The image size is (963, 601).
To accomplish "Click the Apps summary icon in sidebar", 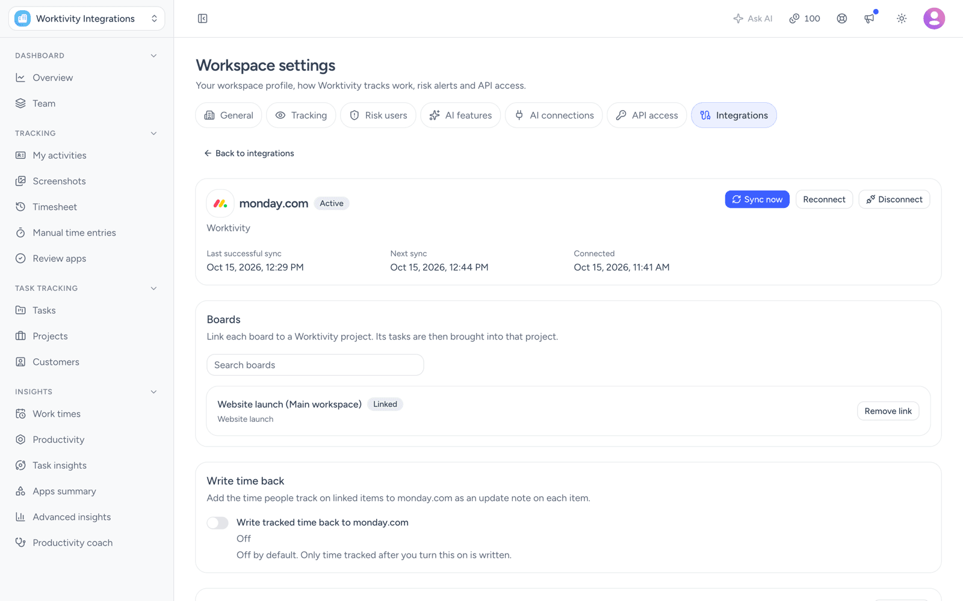I will tap(20, 491).
